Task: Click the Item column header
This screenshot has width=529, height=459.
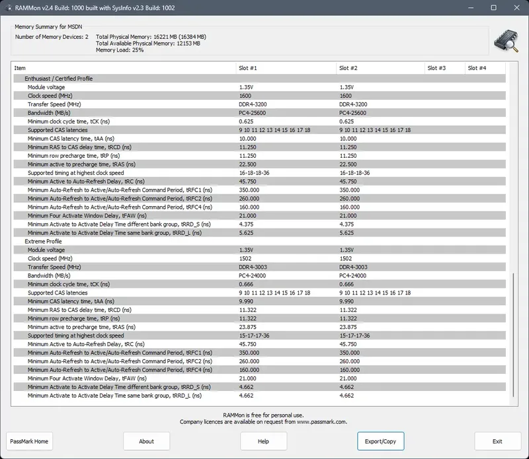Action: (x=124, y=68)
